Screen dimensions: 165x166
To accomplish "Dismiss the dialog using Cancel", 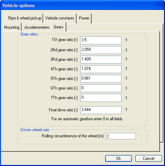I will (x=149, y=158).
